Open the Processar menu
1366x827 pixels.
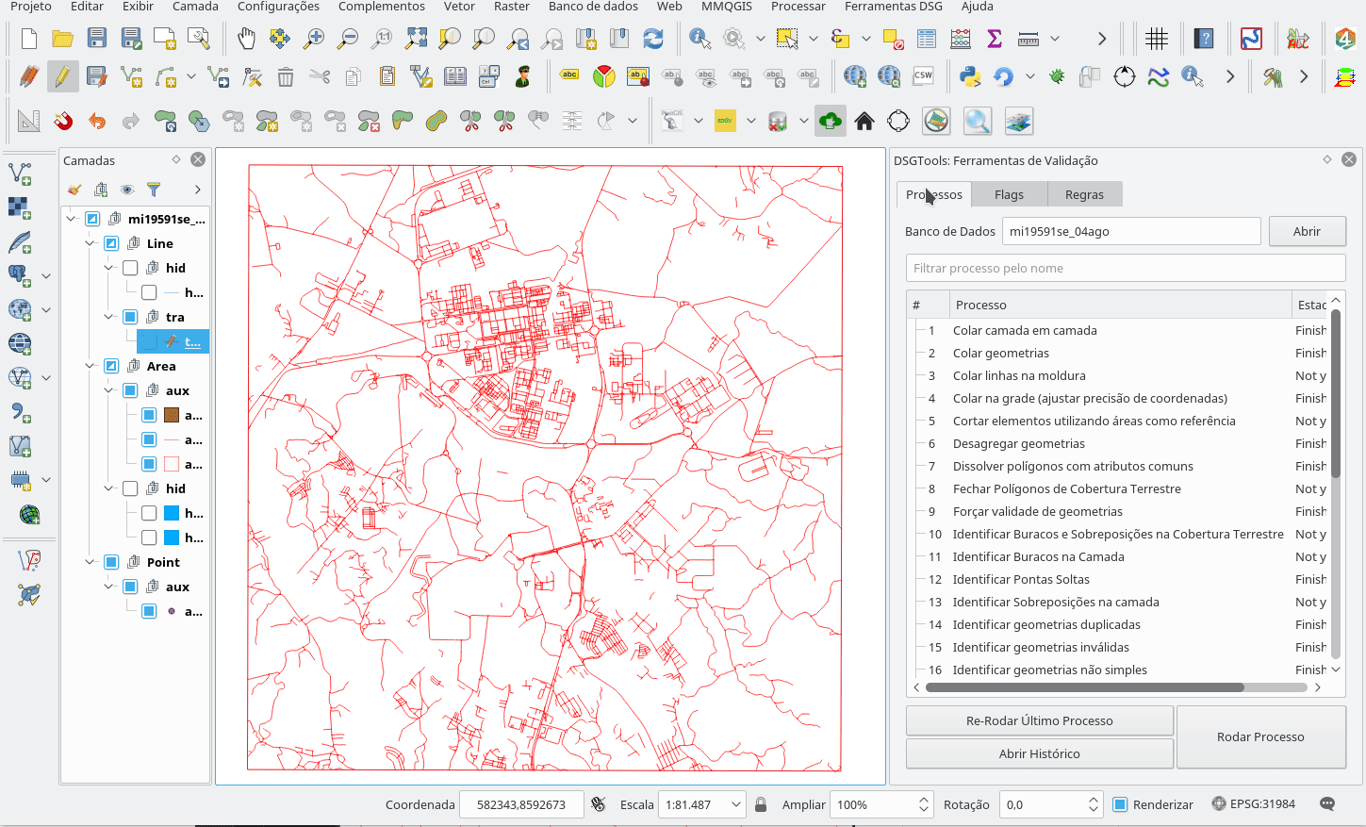click(798, 7)
